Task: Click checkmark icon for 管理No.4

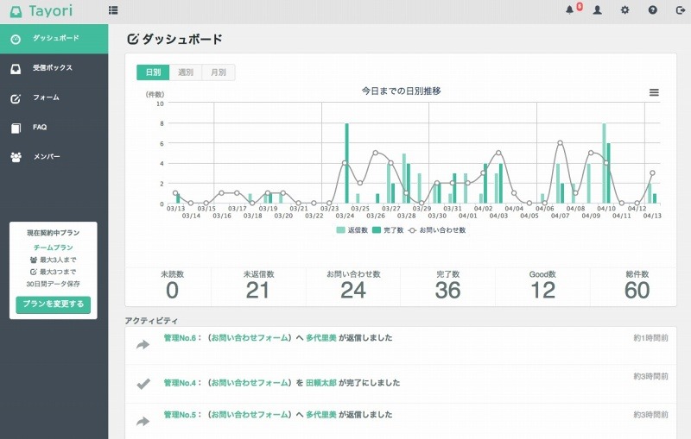Action: coord(143,384)
